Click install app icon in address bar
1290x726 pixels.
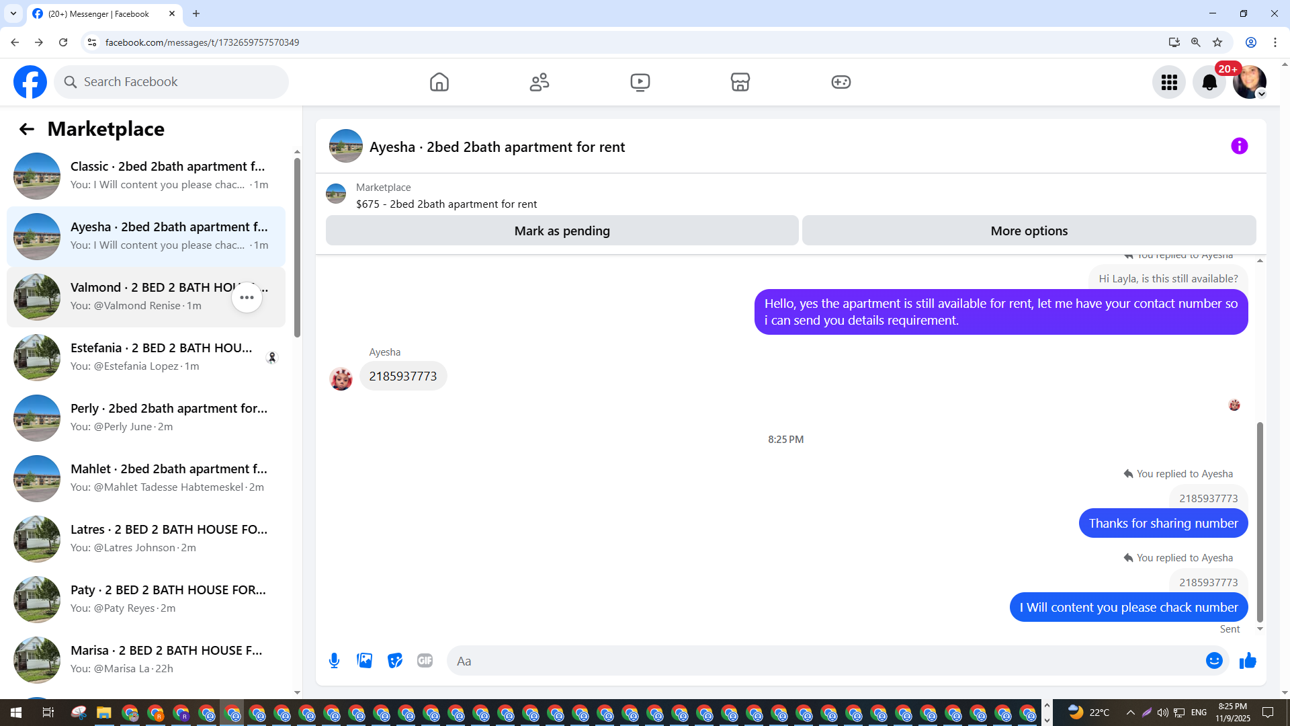(x=1174, y=42)
